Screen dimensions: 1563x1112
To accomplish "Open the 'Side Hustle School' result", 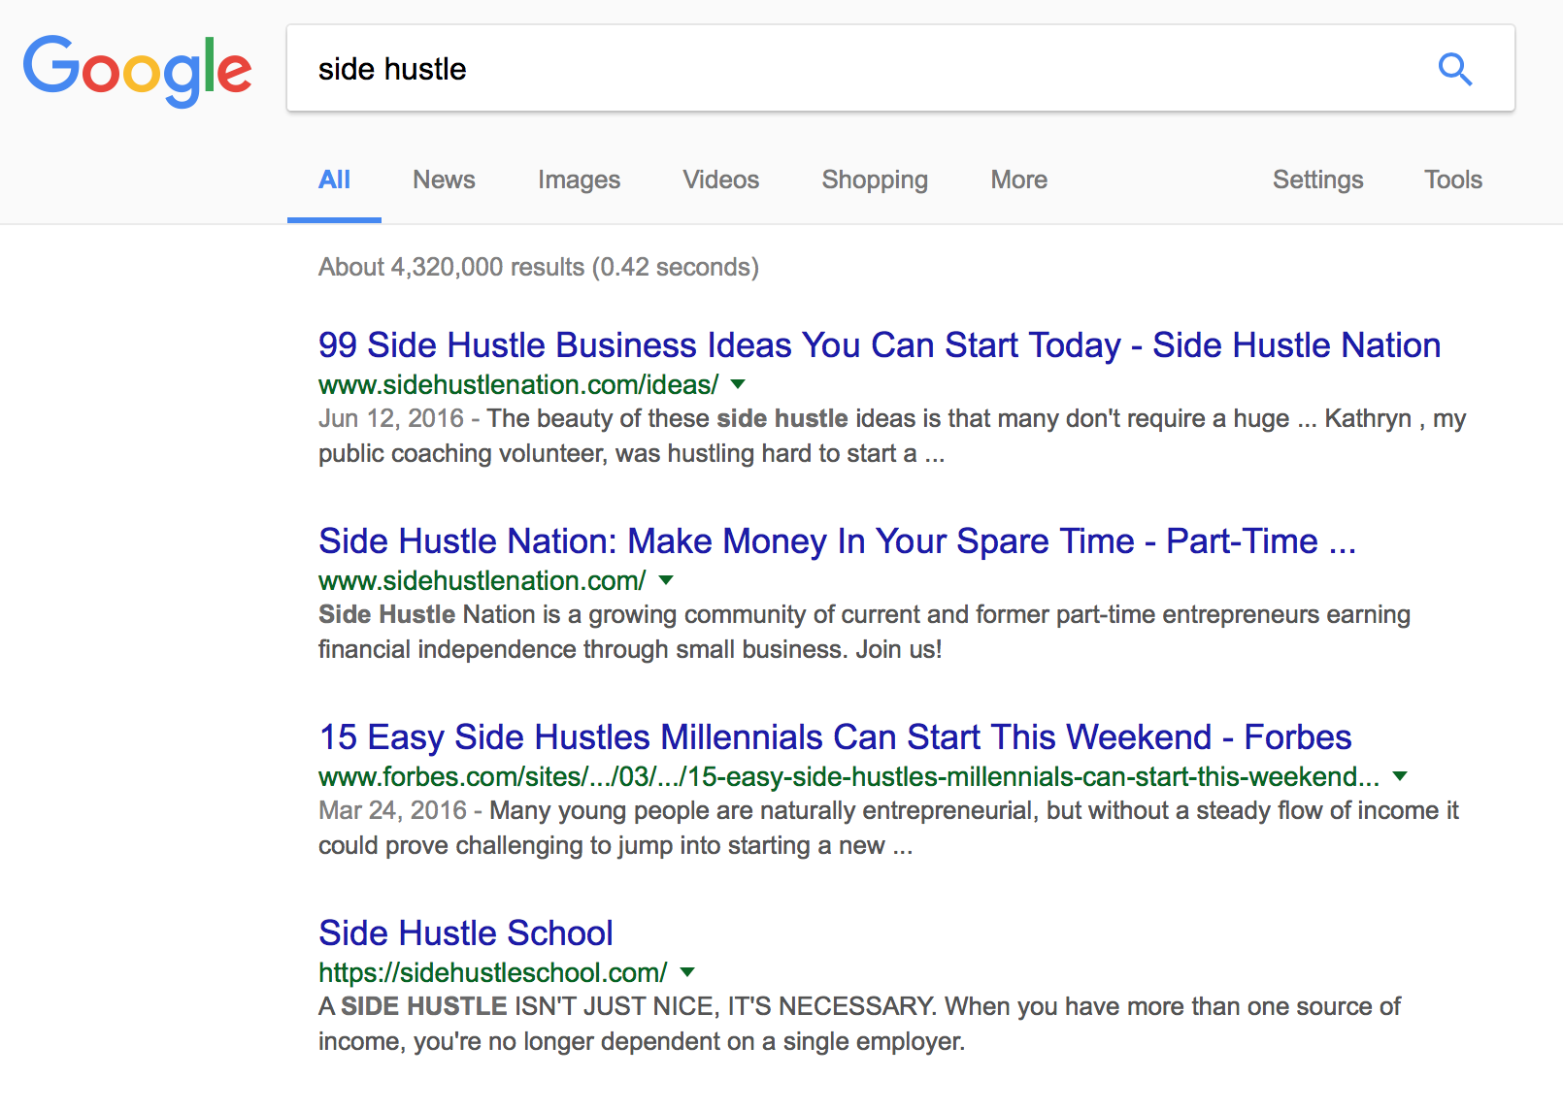I will (x=465, y=933).
